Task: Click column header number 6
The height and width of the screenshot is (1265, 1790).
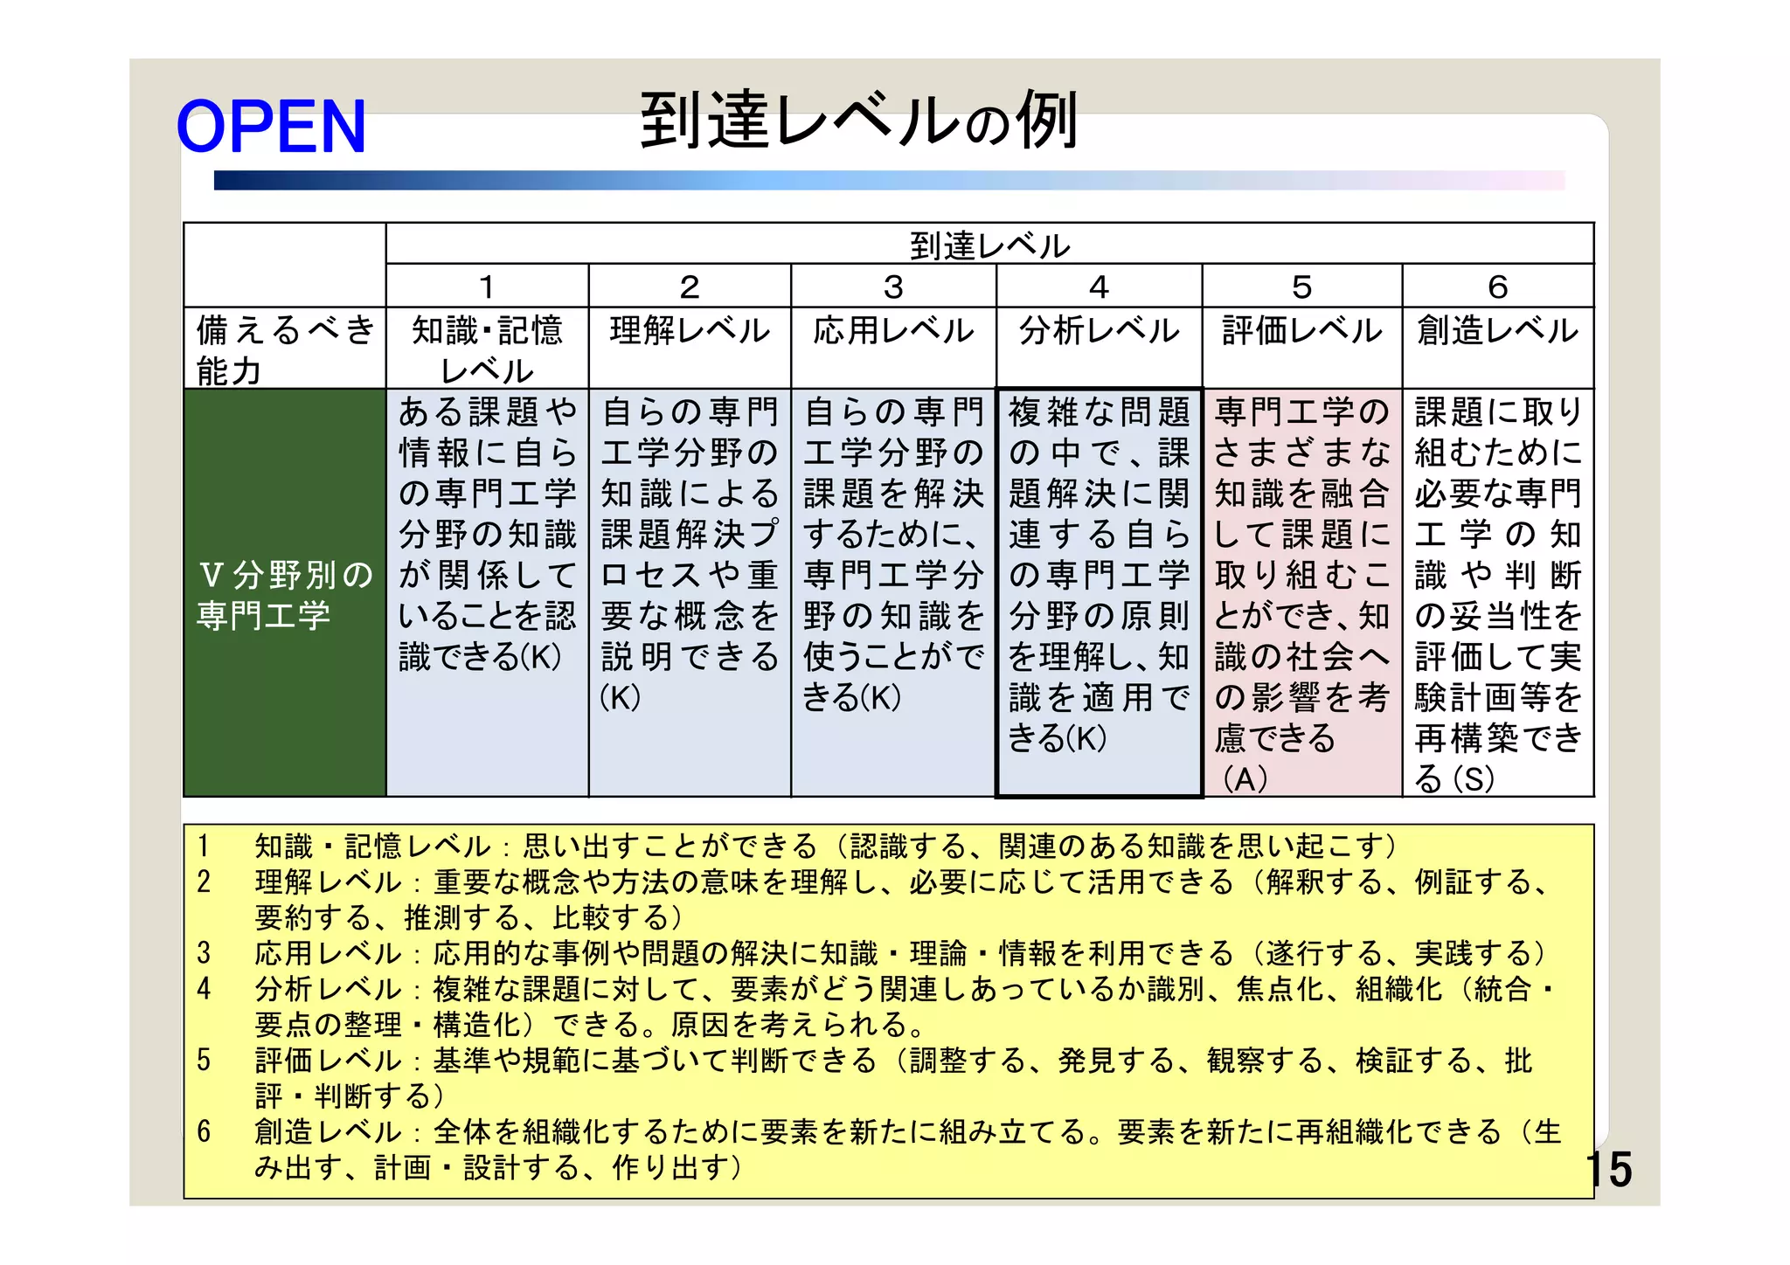Action: [x=1498, y=286]
